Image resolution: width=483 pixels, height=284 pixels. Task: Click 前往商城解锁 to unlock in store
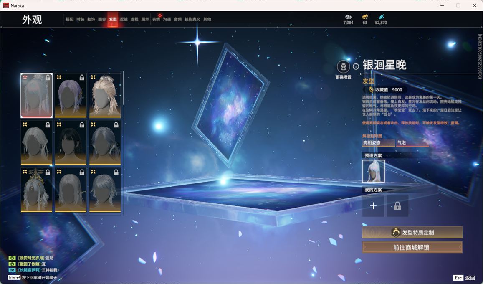(x=412, y=247)
